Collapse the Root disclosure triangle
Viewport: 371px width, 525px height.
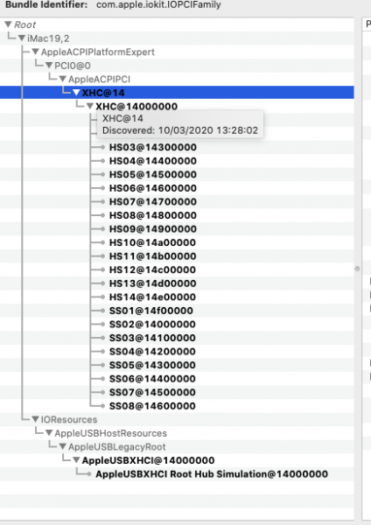pos(9,24)
